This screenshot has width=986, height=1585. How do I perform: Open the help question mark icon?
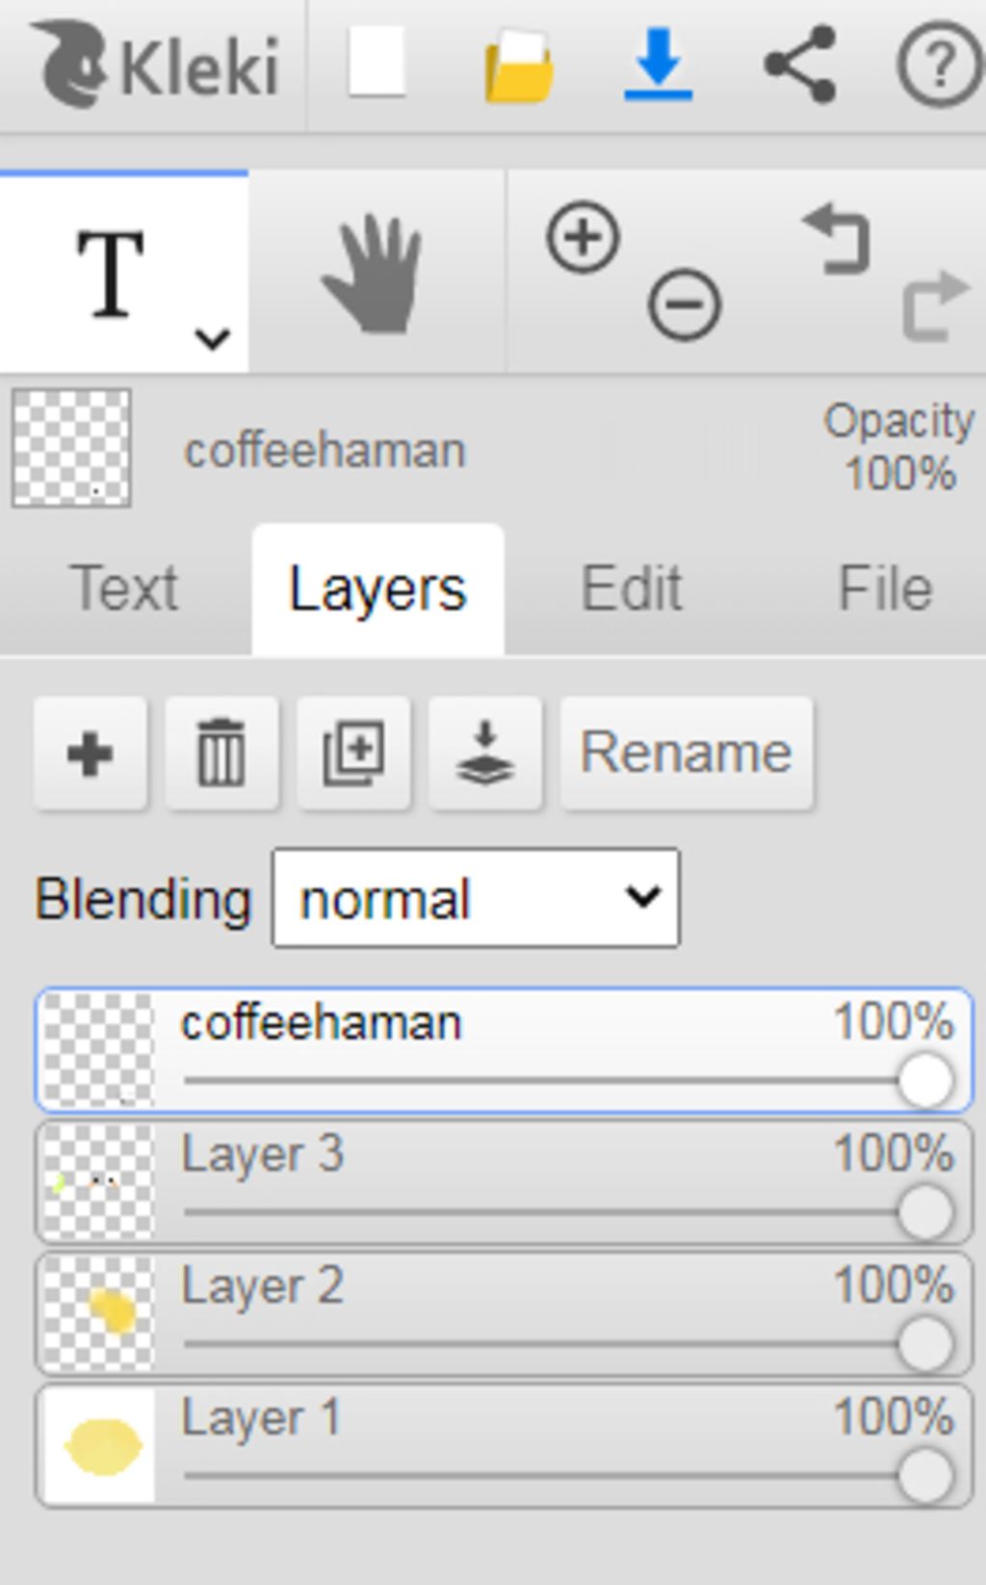coord(939,65)
